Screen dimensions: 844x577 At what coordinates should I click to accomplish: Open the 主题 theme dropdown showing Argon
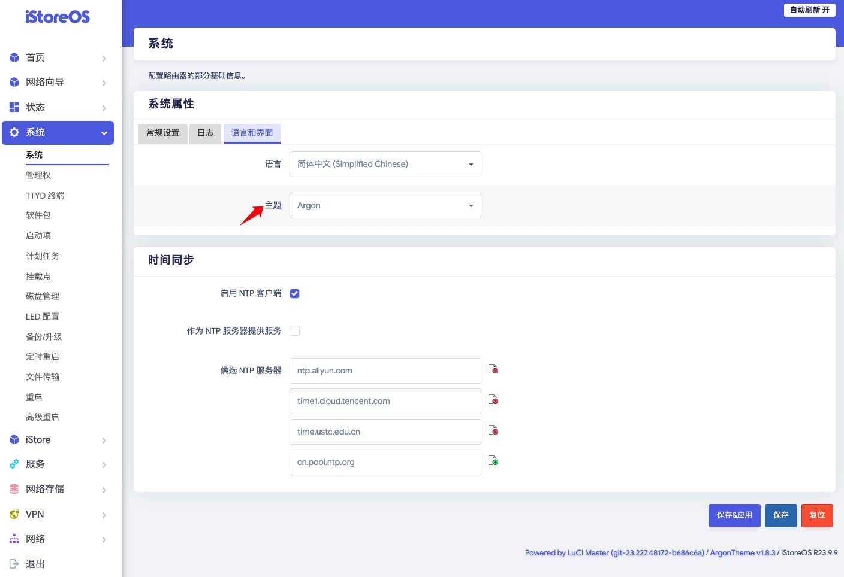coord(385,205)
